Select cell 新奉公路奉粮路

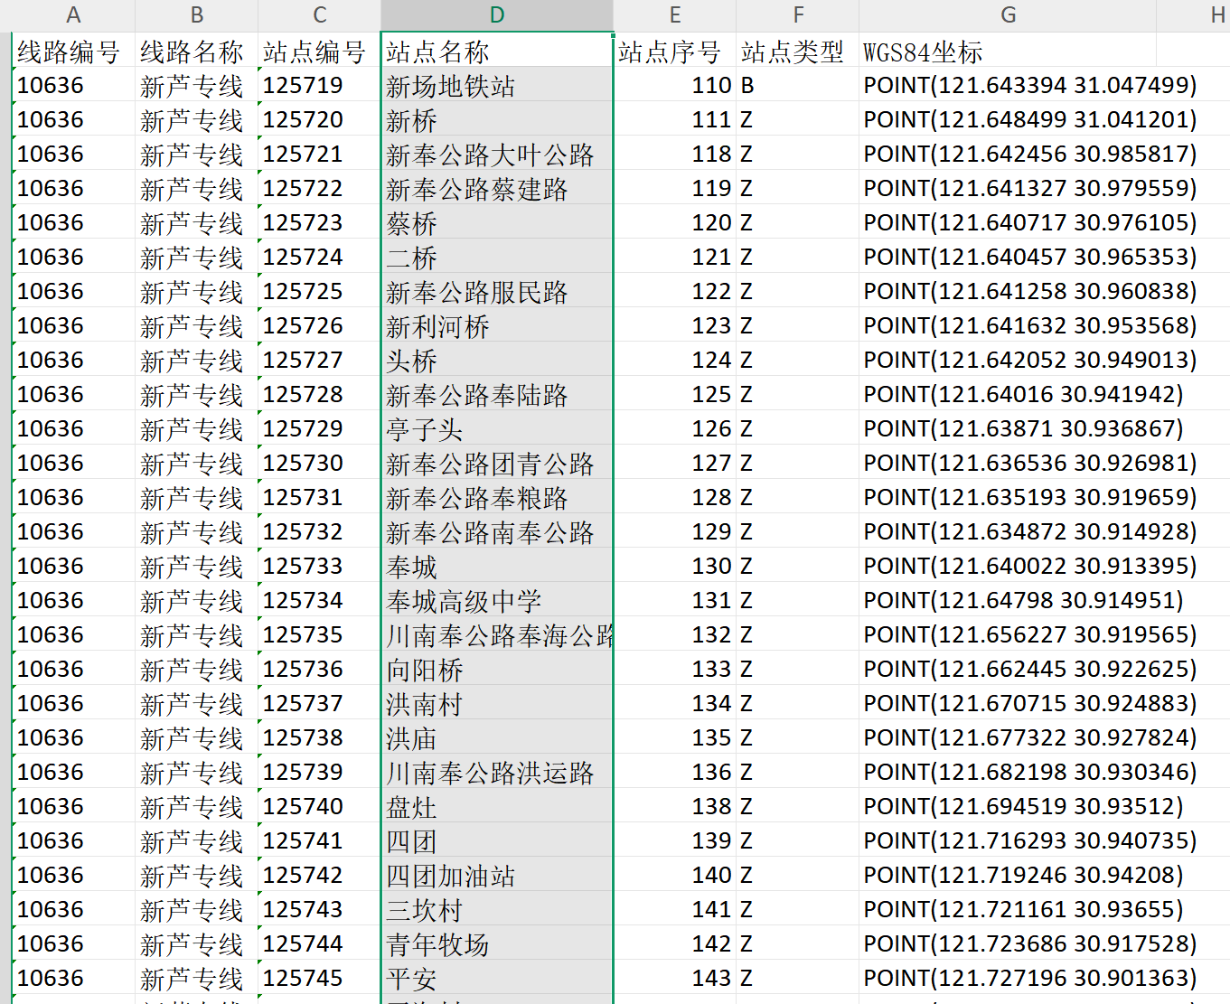click(x=497, y=497)
